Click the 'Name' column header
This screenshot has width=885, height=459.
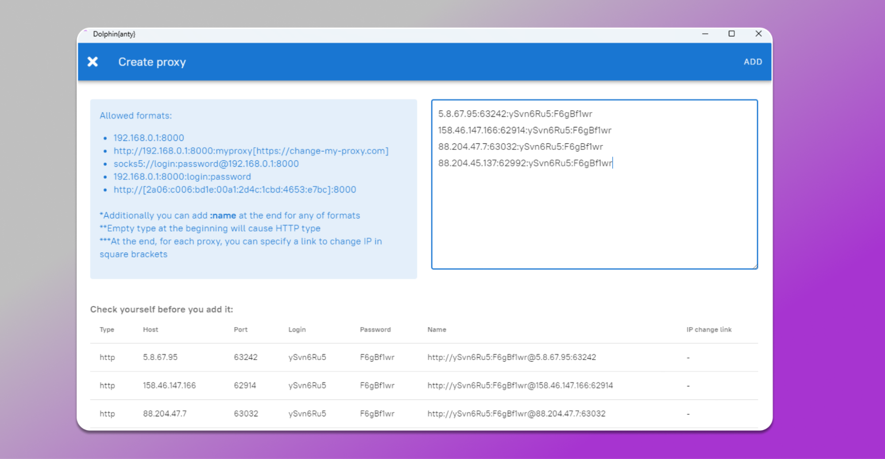(x=437, y=329)
